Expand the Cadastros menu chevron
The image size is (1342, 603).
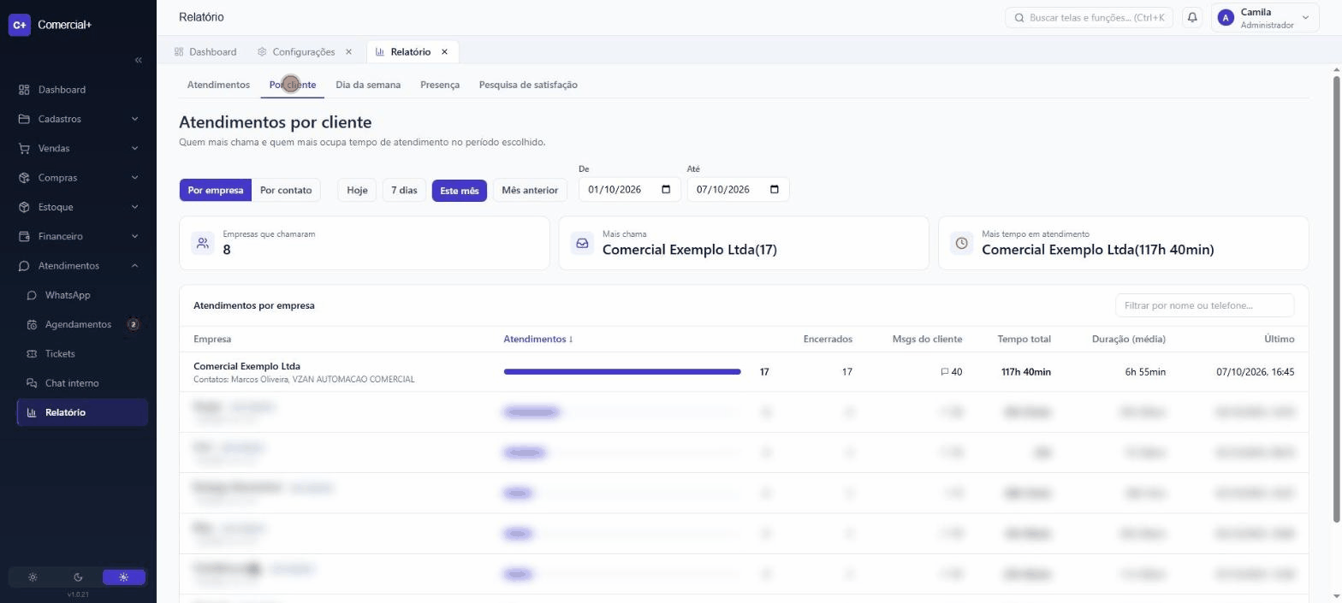(135, 119)
